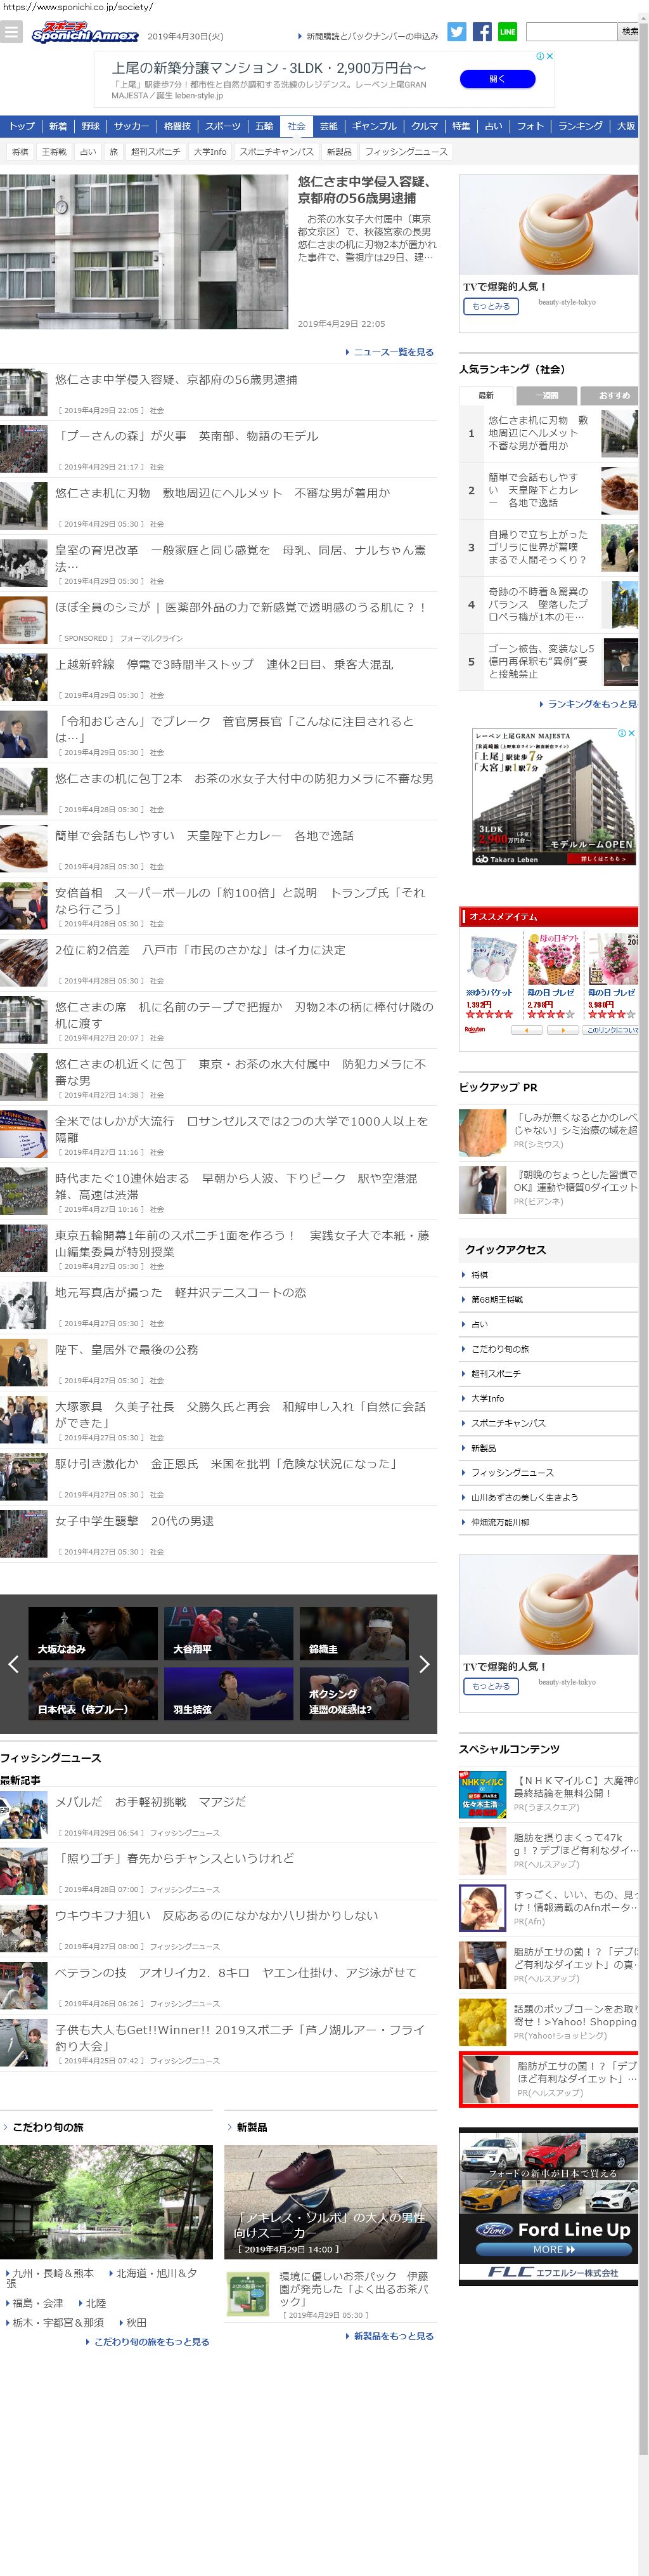Click the ニュース一覧を見る link

tap(392, 352)
